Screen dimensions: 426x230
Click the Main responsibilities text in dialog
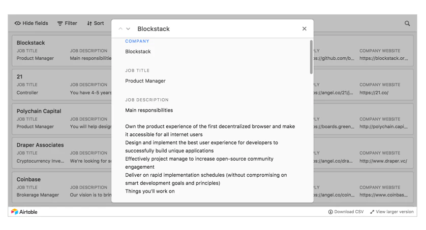[x=149, y=110]
